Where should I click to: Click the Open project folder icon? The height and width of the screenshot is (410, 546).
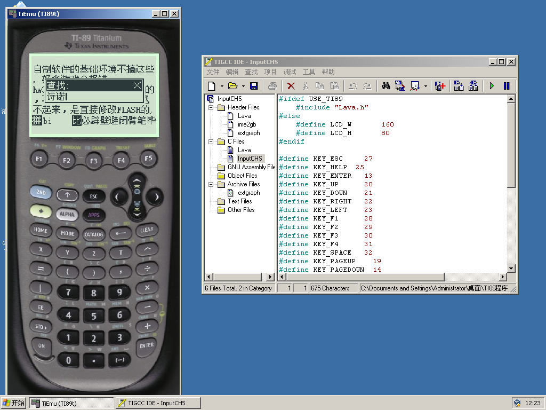tap(232, 86)
